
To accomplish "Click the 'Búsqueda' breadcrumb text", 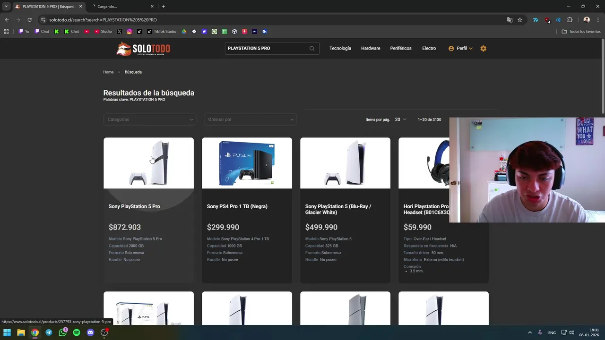I will click(133, 72).
